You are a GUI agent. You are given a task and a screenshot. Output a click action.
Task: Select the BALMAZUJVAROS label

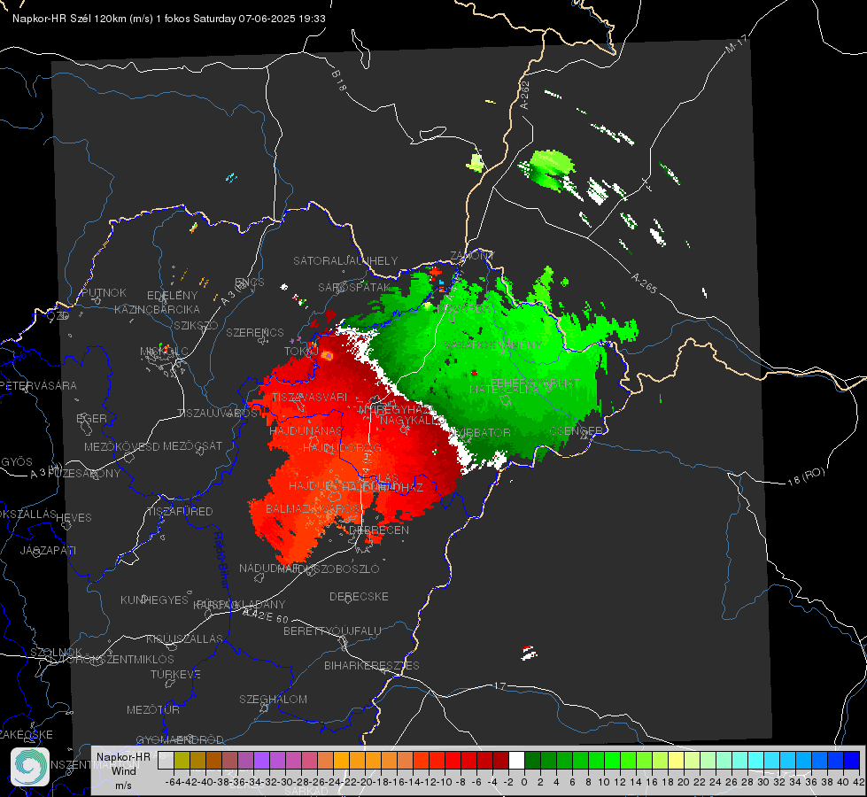click(313, 508)
